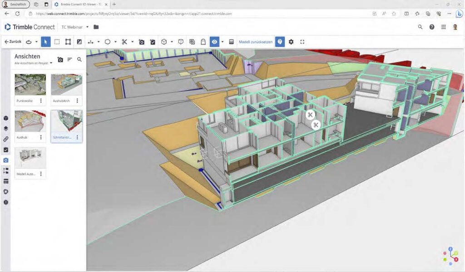This screenshot has height=272, width=465.
Task: Click the scissors clip handle on building
Action: point(311,115)
